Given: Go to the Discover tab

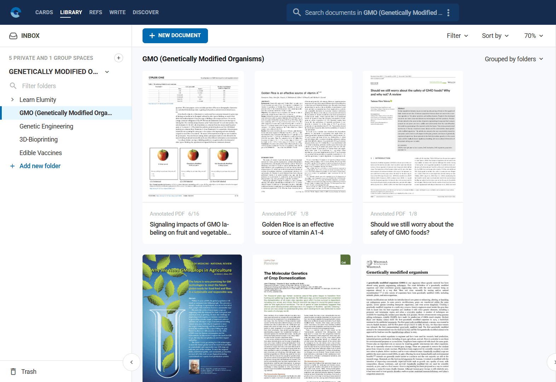Looking at the screenshot, I should [145, 12].
